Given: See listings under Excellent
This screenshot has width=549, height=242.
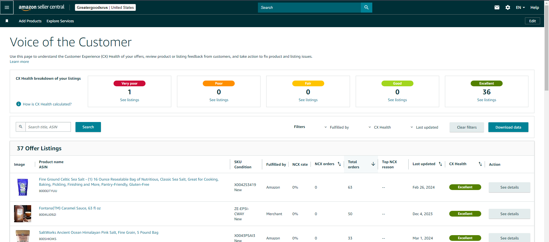Looking at the screenshot, I should [486, 100].
